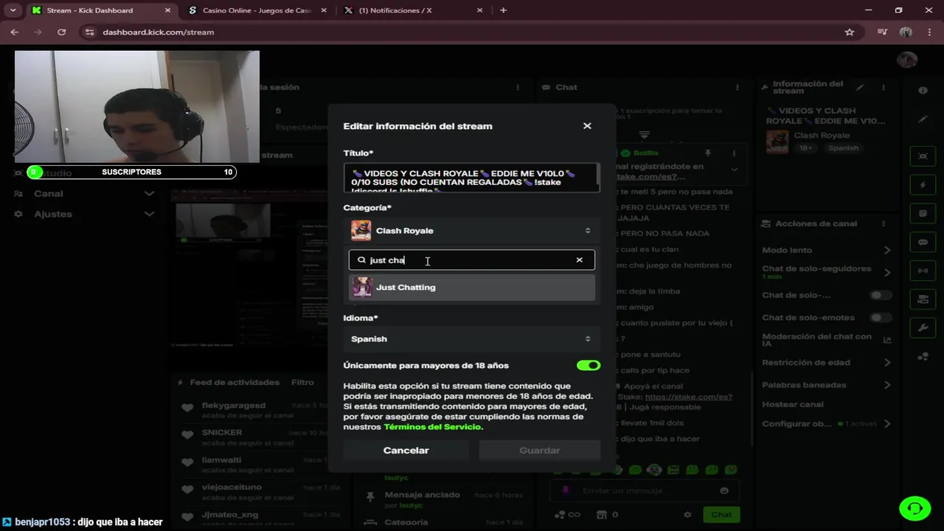
Task: Click Hostear canal action
Action: (793, 405)
